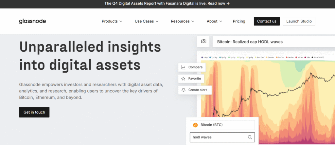Toggle the 1y-2y legend series
Image resolution: width=335 pixels, height=145 pixels.
(x=250, y=57)
